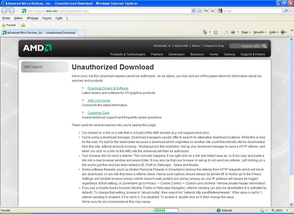Click the 100% zoom level button
Screen dimensions: 294x214
277,210
